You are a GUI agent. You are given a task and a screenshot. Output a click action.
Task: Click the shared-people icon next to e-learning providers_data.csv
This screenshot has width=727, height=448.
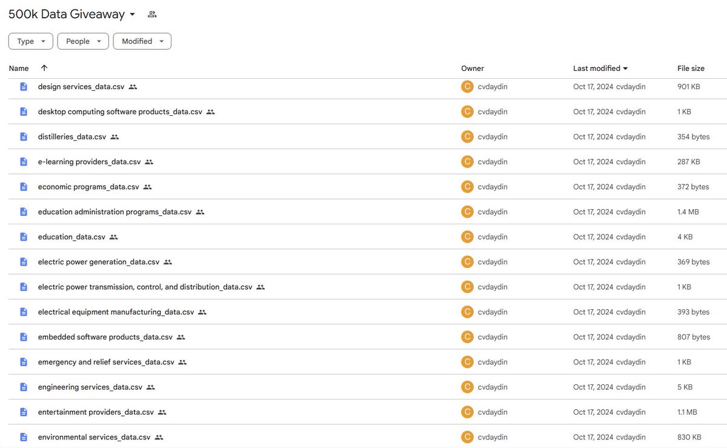[150, 161]
